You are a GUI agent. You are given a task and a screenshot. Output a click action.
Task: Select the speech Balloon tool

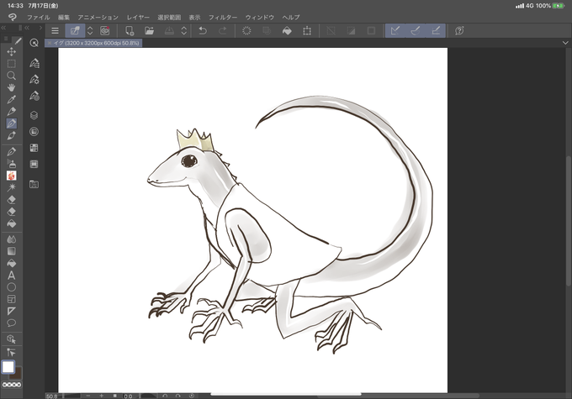click(11, 323)
